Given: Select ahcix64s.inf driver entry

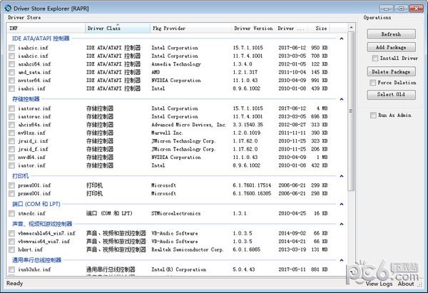Looking at the screenshot, I should point(34,125).
